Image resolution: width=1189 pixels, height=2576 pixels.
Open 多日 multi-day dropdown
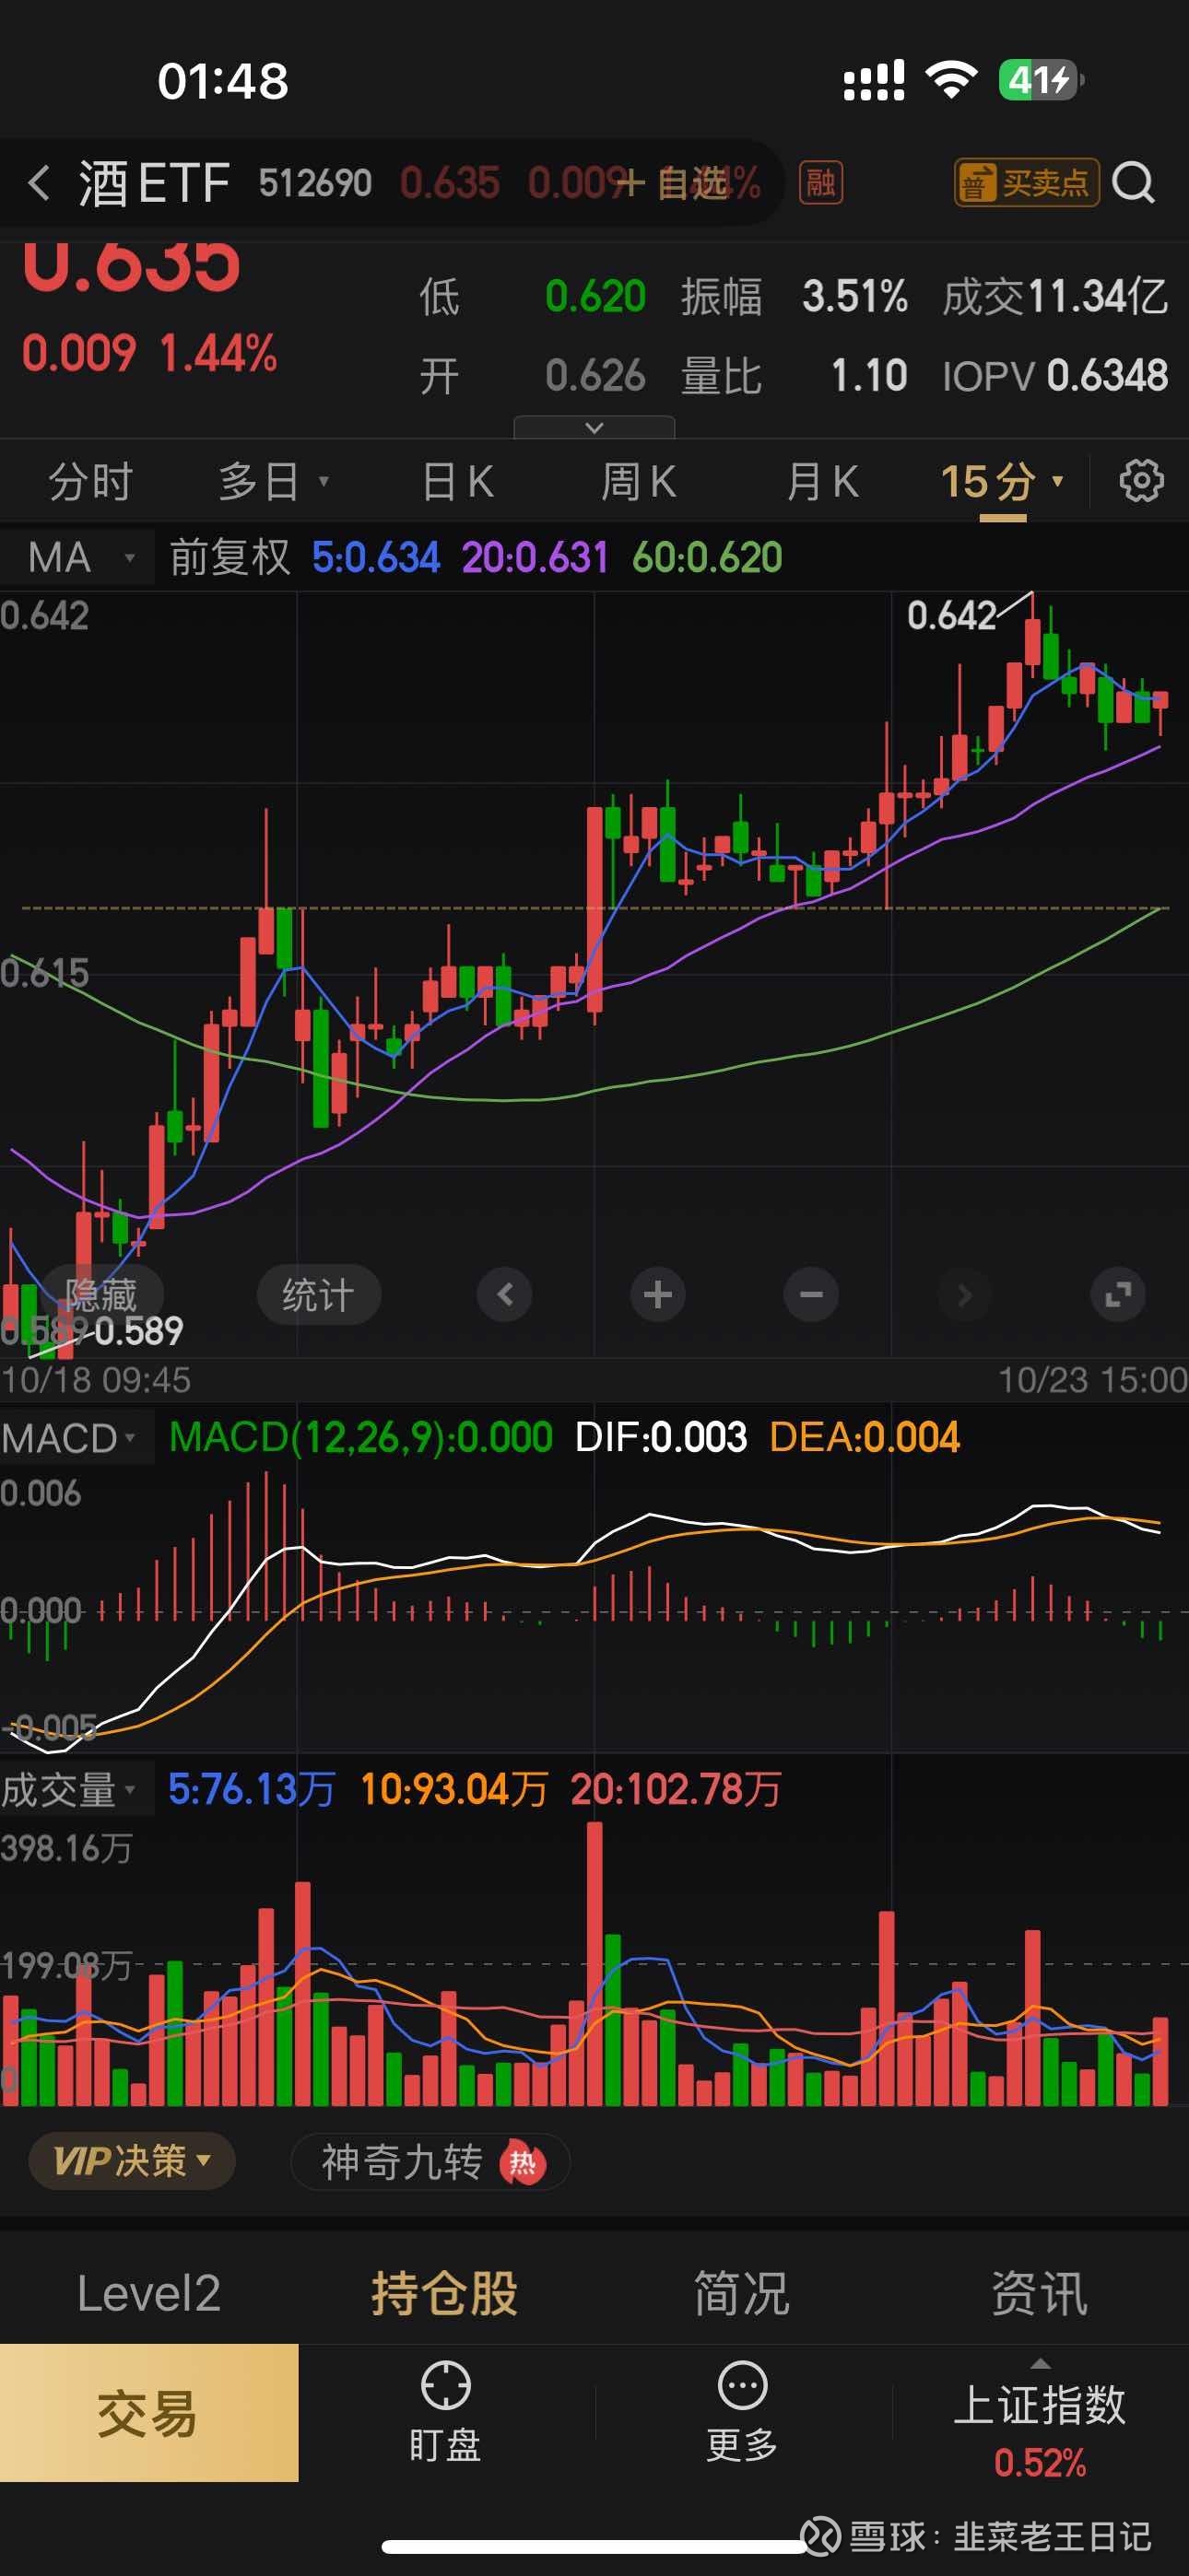[x=273, y=481]
